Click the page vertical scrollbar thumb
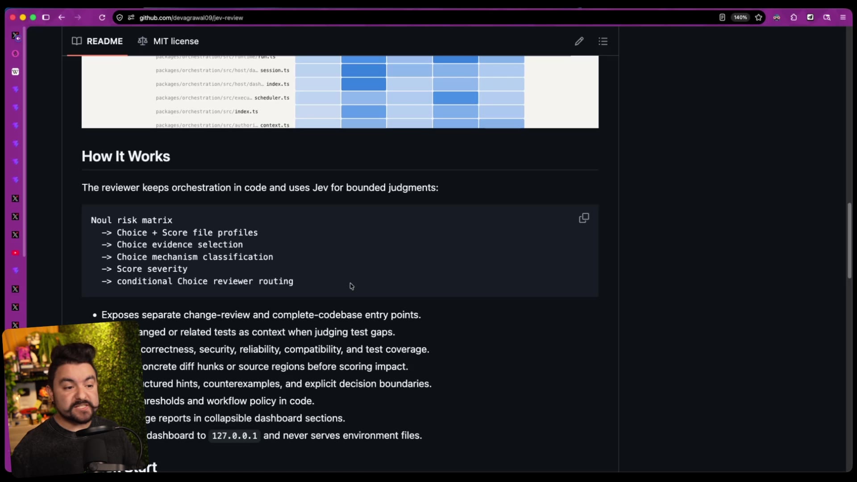 [849, 241]
